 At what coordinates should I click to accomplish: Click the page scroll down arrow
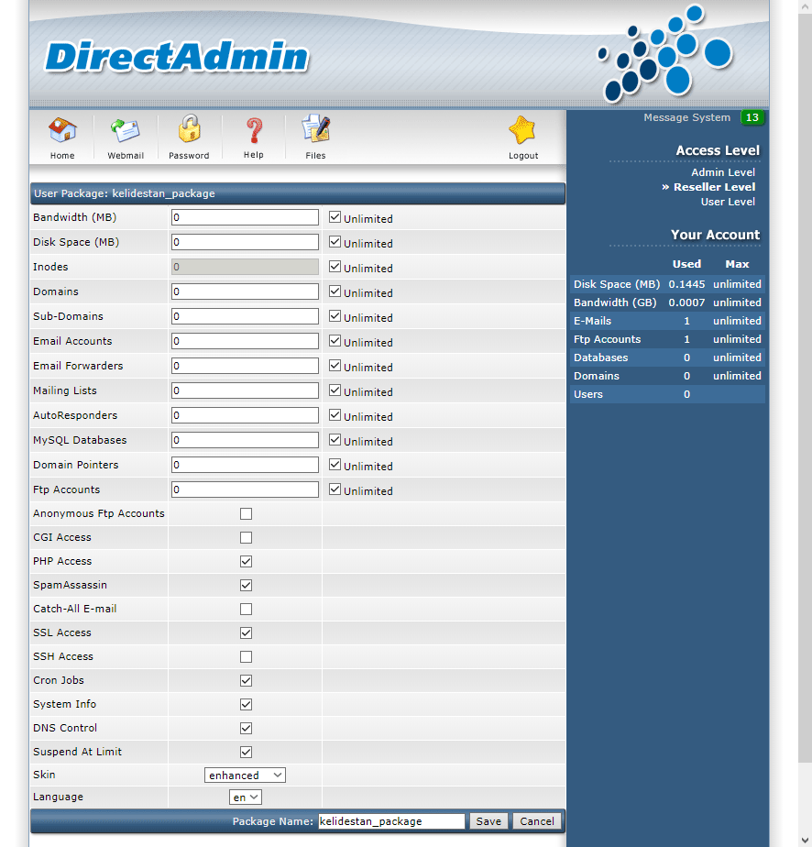(805, 841)
